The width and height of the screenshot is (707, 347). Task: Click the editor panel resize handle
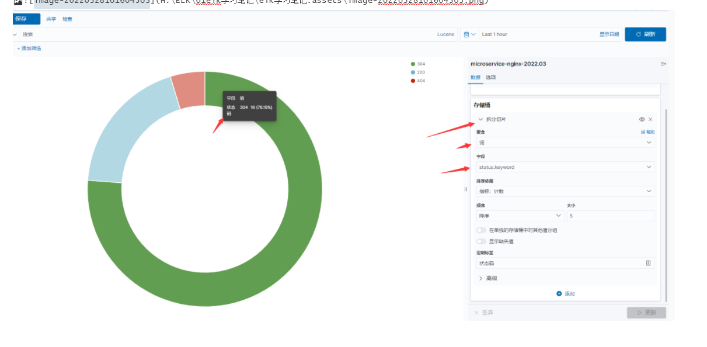[x=466, y=189]
